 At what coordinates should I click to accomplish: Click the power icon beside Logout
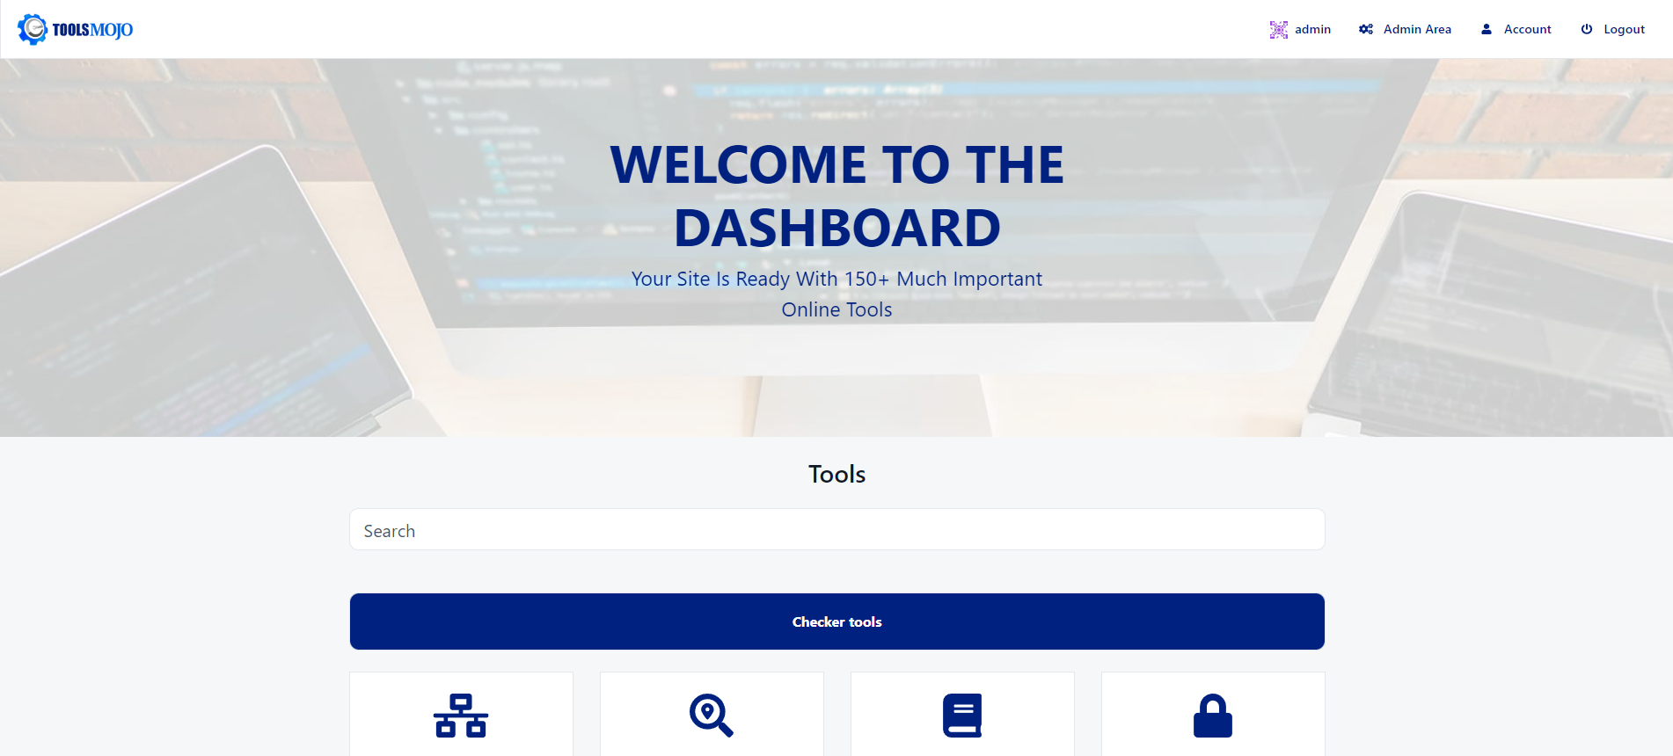[1586, 29]
